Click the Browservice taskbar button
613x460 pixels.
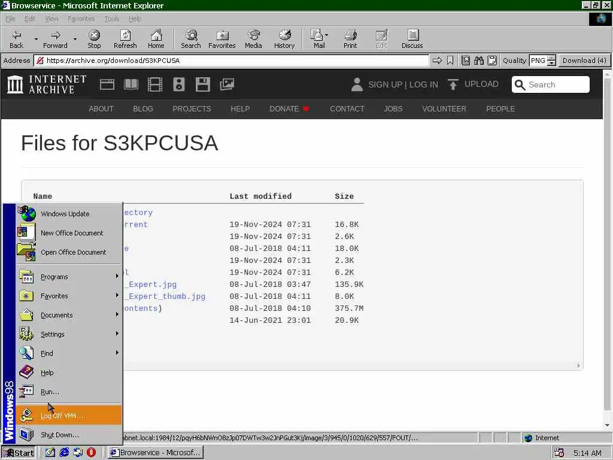156,453
